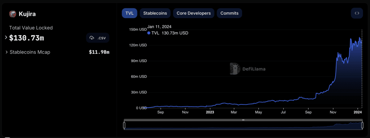Click the 30m USD axis label
The height and width of the screenshot is (138, 370).
pyautogui.click(x=139, y=92)
